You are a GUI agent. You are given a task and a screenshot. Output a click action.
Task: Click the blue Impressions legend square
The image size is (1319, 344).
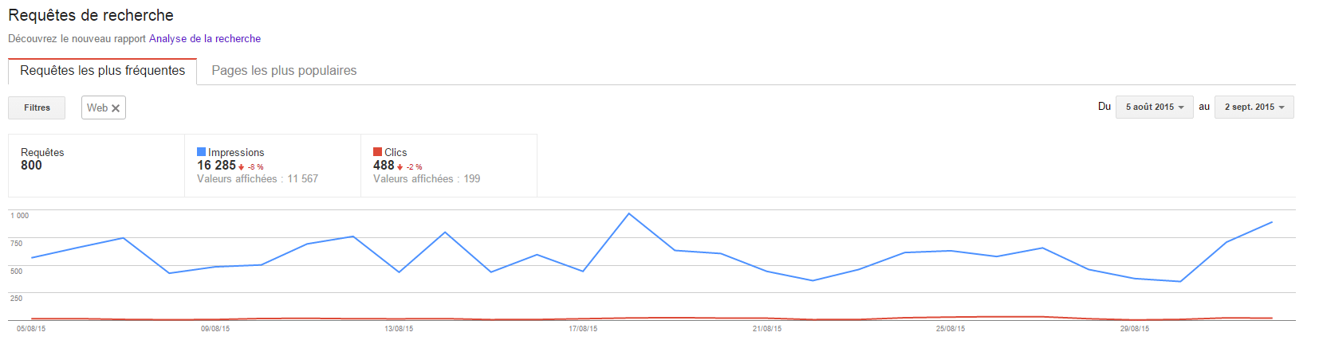tap(202, 151)
